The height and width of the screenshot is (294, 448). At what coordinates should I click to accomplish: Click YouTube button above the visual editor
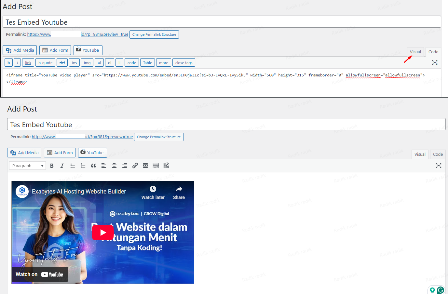(92, 153)
